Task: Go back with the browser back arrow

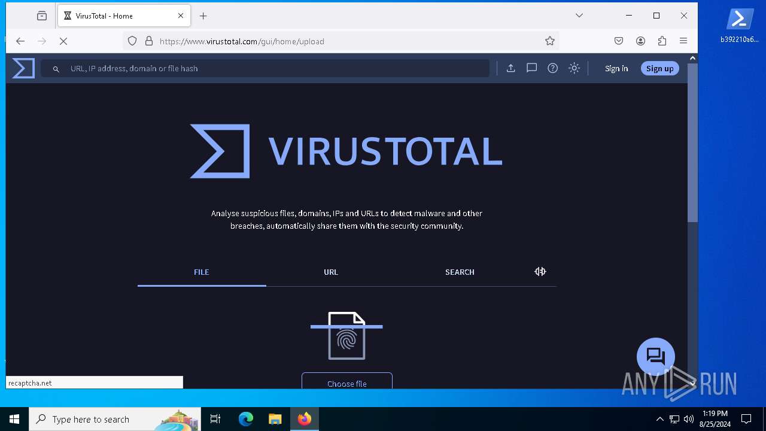Action: [x=20, y=41]
